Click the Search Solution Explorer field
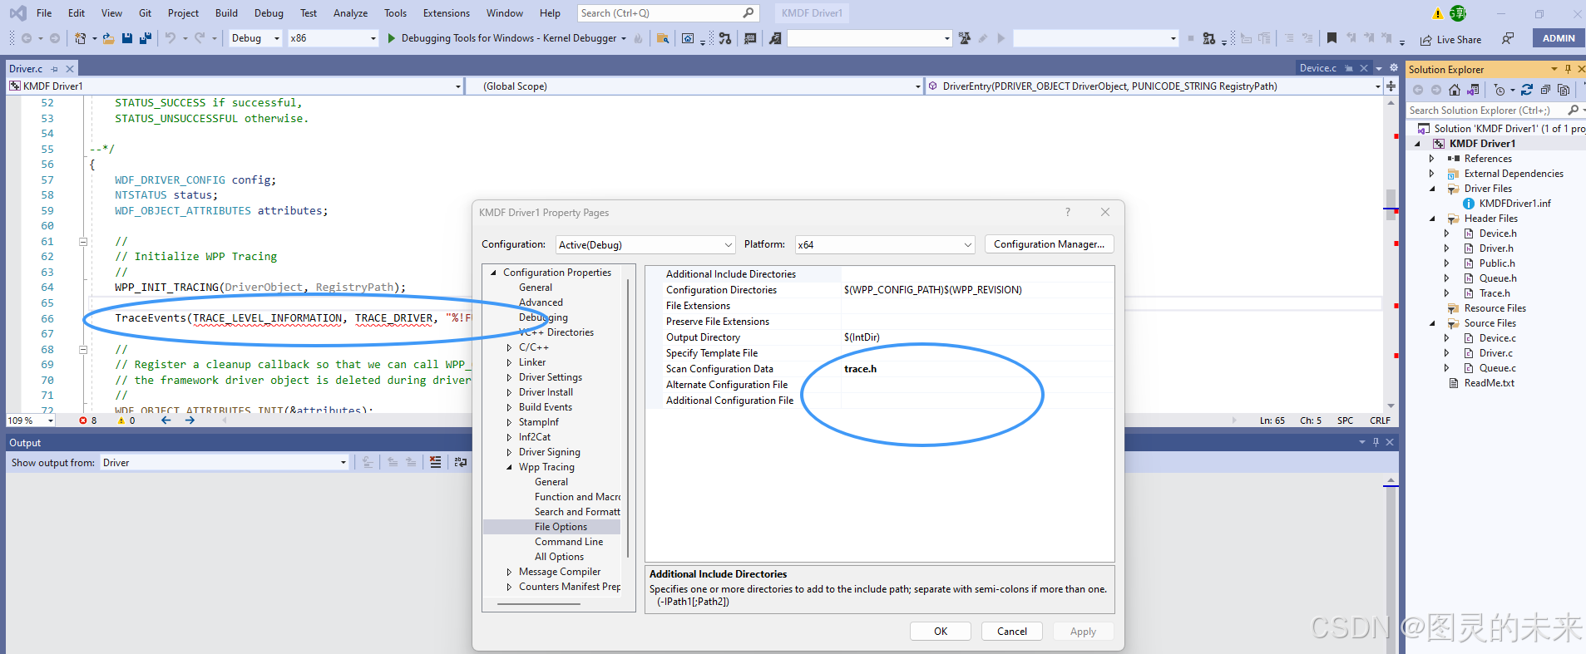Screen dimensions: 1586x654 click(x=1485, y=110)
